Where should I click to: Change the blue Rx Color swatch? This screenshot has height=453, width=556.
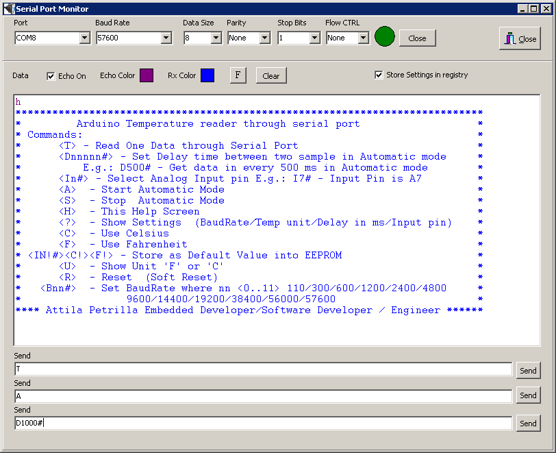[x=207, y=75]
